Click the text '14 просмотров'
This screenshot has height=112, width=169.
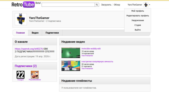(88, 53)
